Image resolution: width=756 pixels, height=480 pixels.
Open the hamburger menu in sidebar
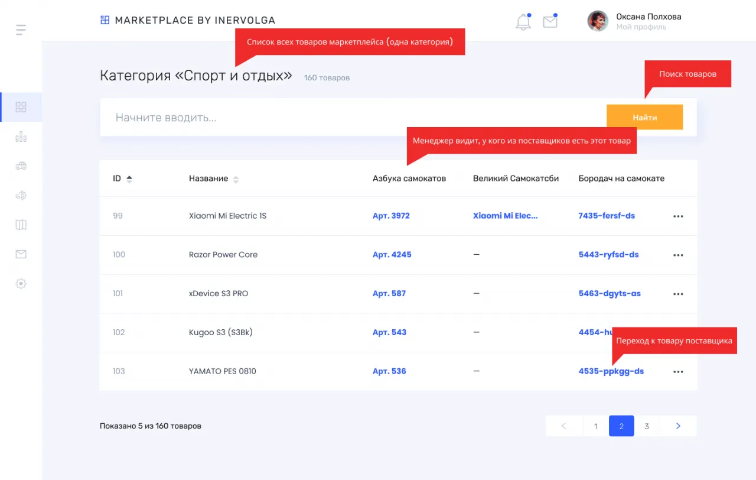[21, 30]
